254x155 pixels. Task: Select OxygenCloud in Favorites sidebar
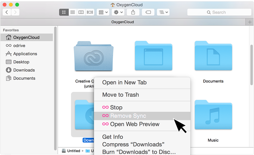[27, 37]
